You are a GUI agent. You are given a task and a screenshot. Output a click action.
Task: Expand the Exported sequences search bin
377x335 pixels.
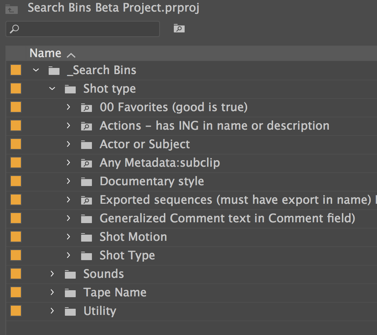[68, 200]
